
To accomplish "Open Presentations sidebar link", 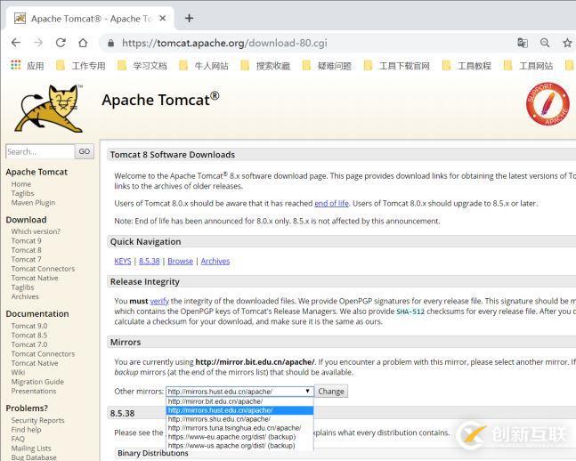I will pos(34,392).
